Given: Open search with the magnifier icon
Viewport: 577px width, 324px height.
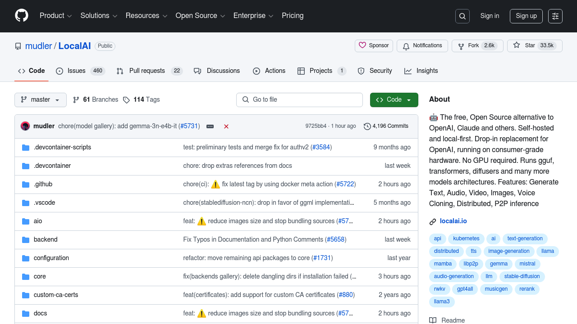Looking at the screenshot, I should pyautogui.click(x=463, y=16).
